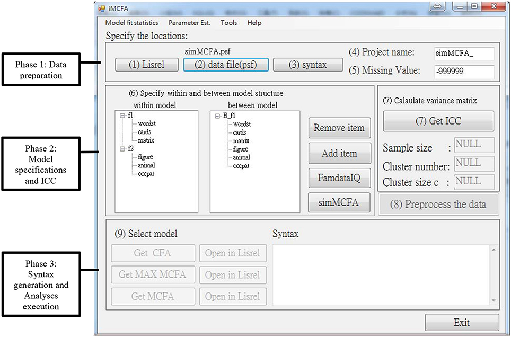Click the FamdataIQ button
Image resolution: width=511 pixels, height=337 pixels.
point(339,178)
